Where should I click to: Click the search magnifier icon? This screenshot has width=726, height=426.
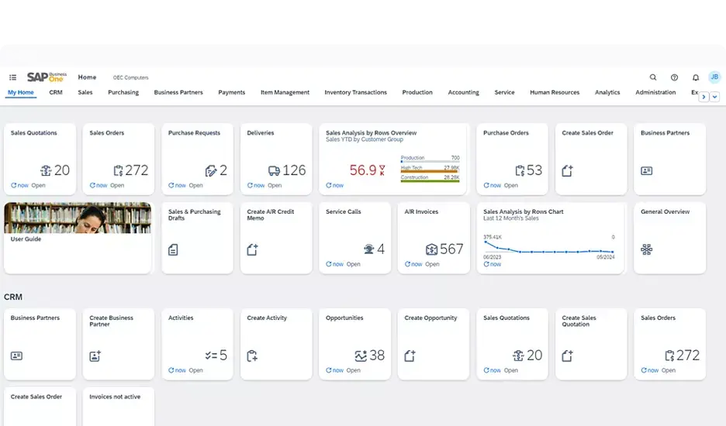coord(653,77)
